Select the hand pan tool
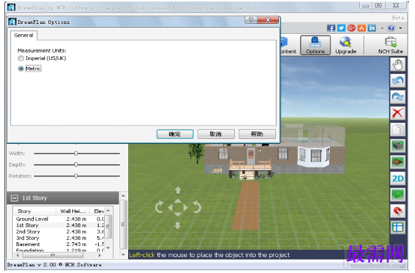Screen dimensions: 415x273 pos(398,64)
